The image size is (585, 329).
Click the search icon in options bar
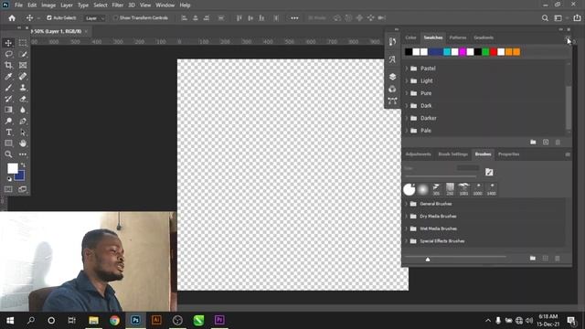(x=545, y=18)
